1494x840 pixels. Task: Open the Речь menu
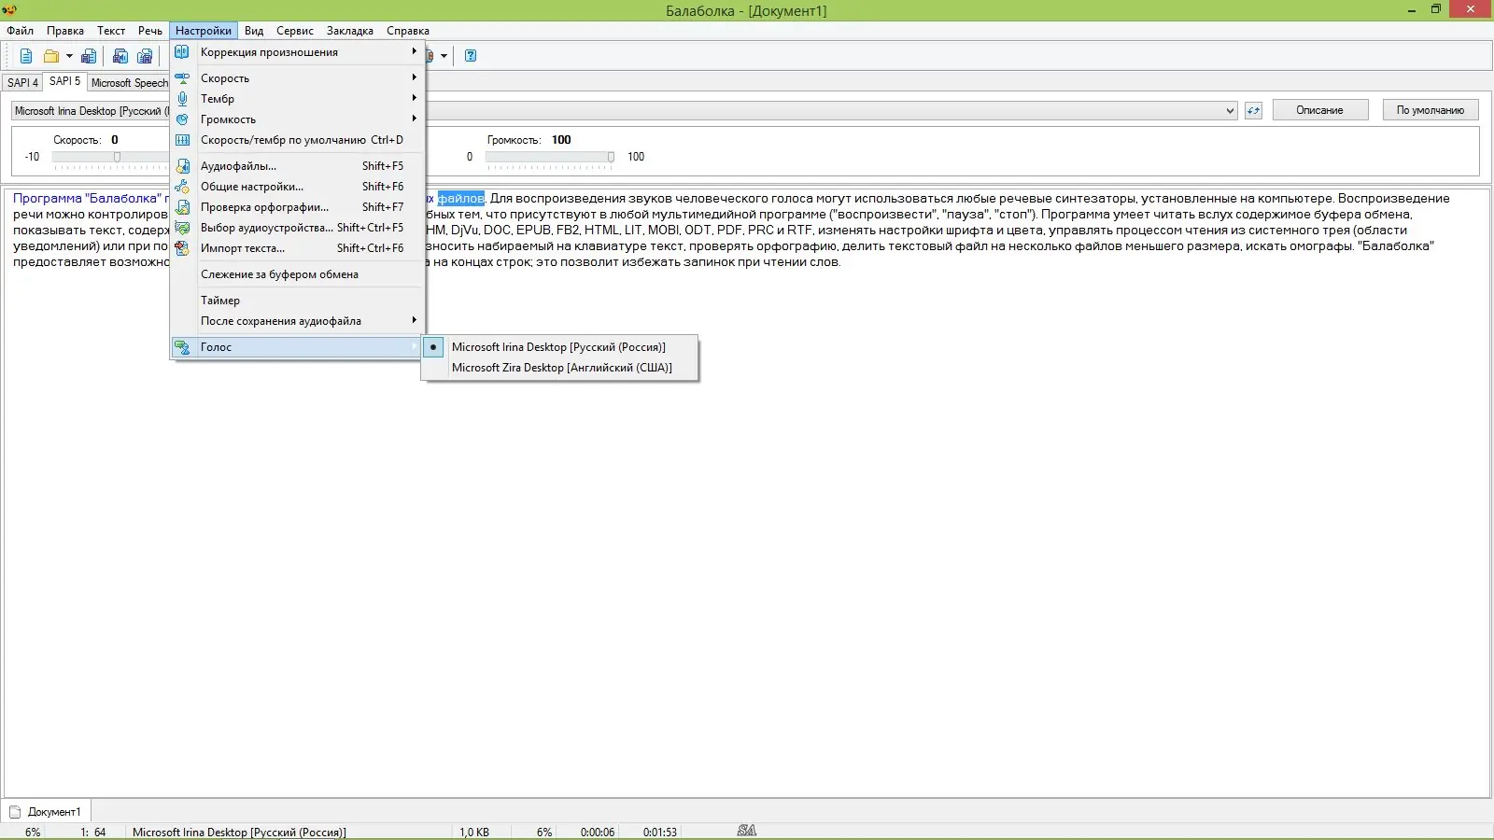coord(150,31)
